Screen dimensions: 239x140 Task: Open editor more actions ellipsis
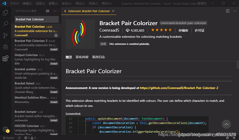point(235,11)
